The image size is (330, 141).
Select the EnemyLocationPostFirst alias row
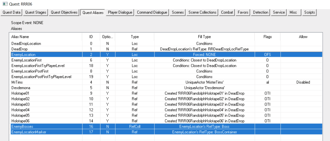pos(30,71)
